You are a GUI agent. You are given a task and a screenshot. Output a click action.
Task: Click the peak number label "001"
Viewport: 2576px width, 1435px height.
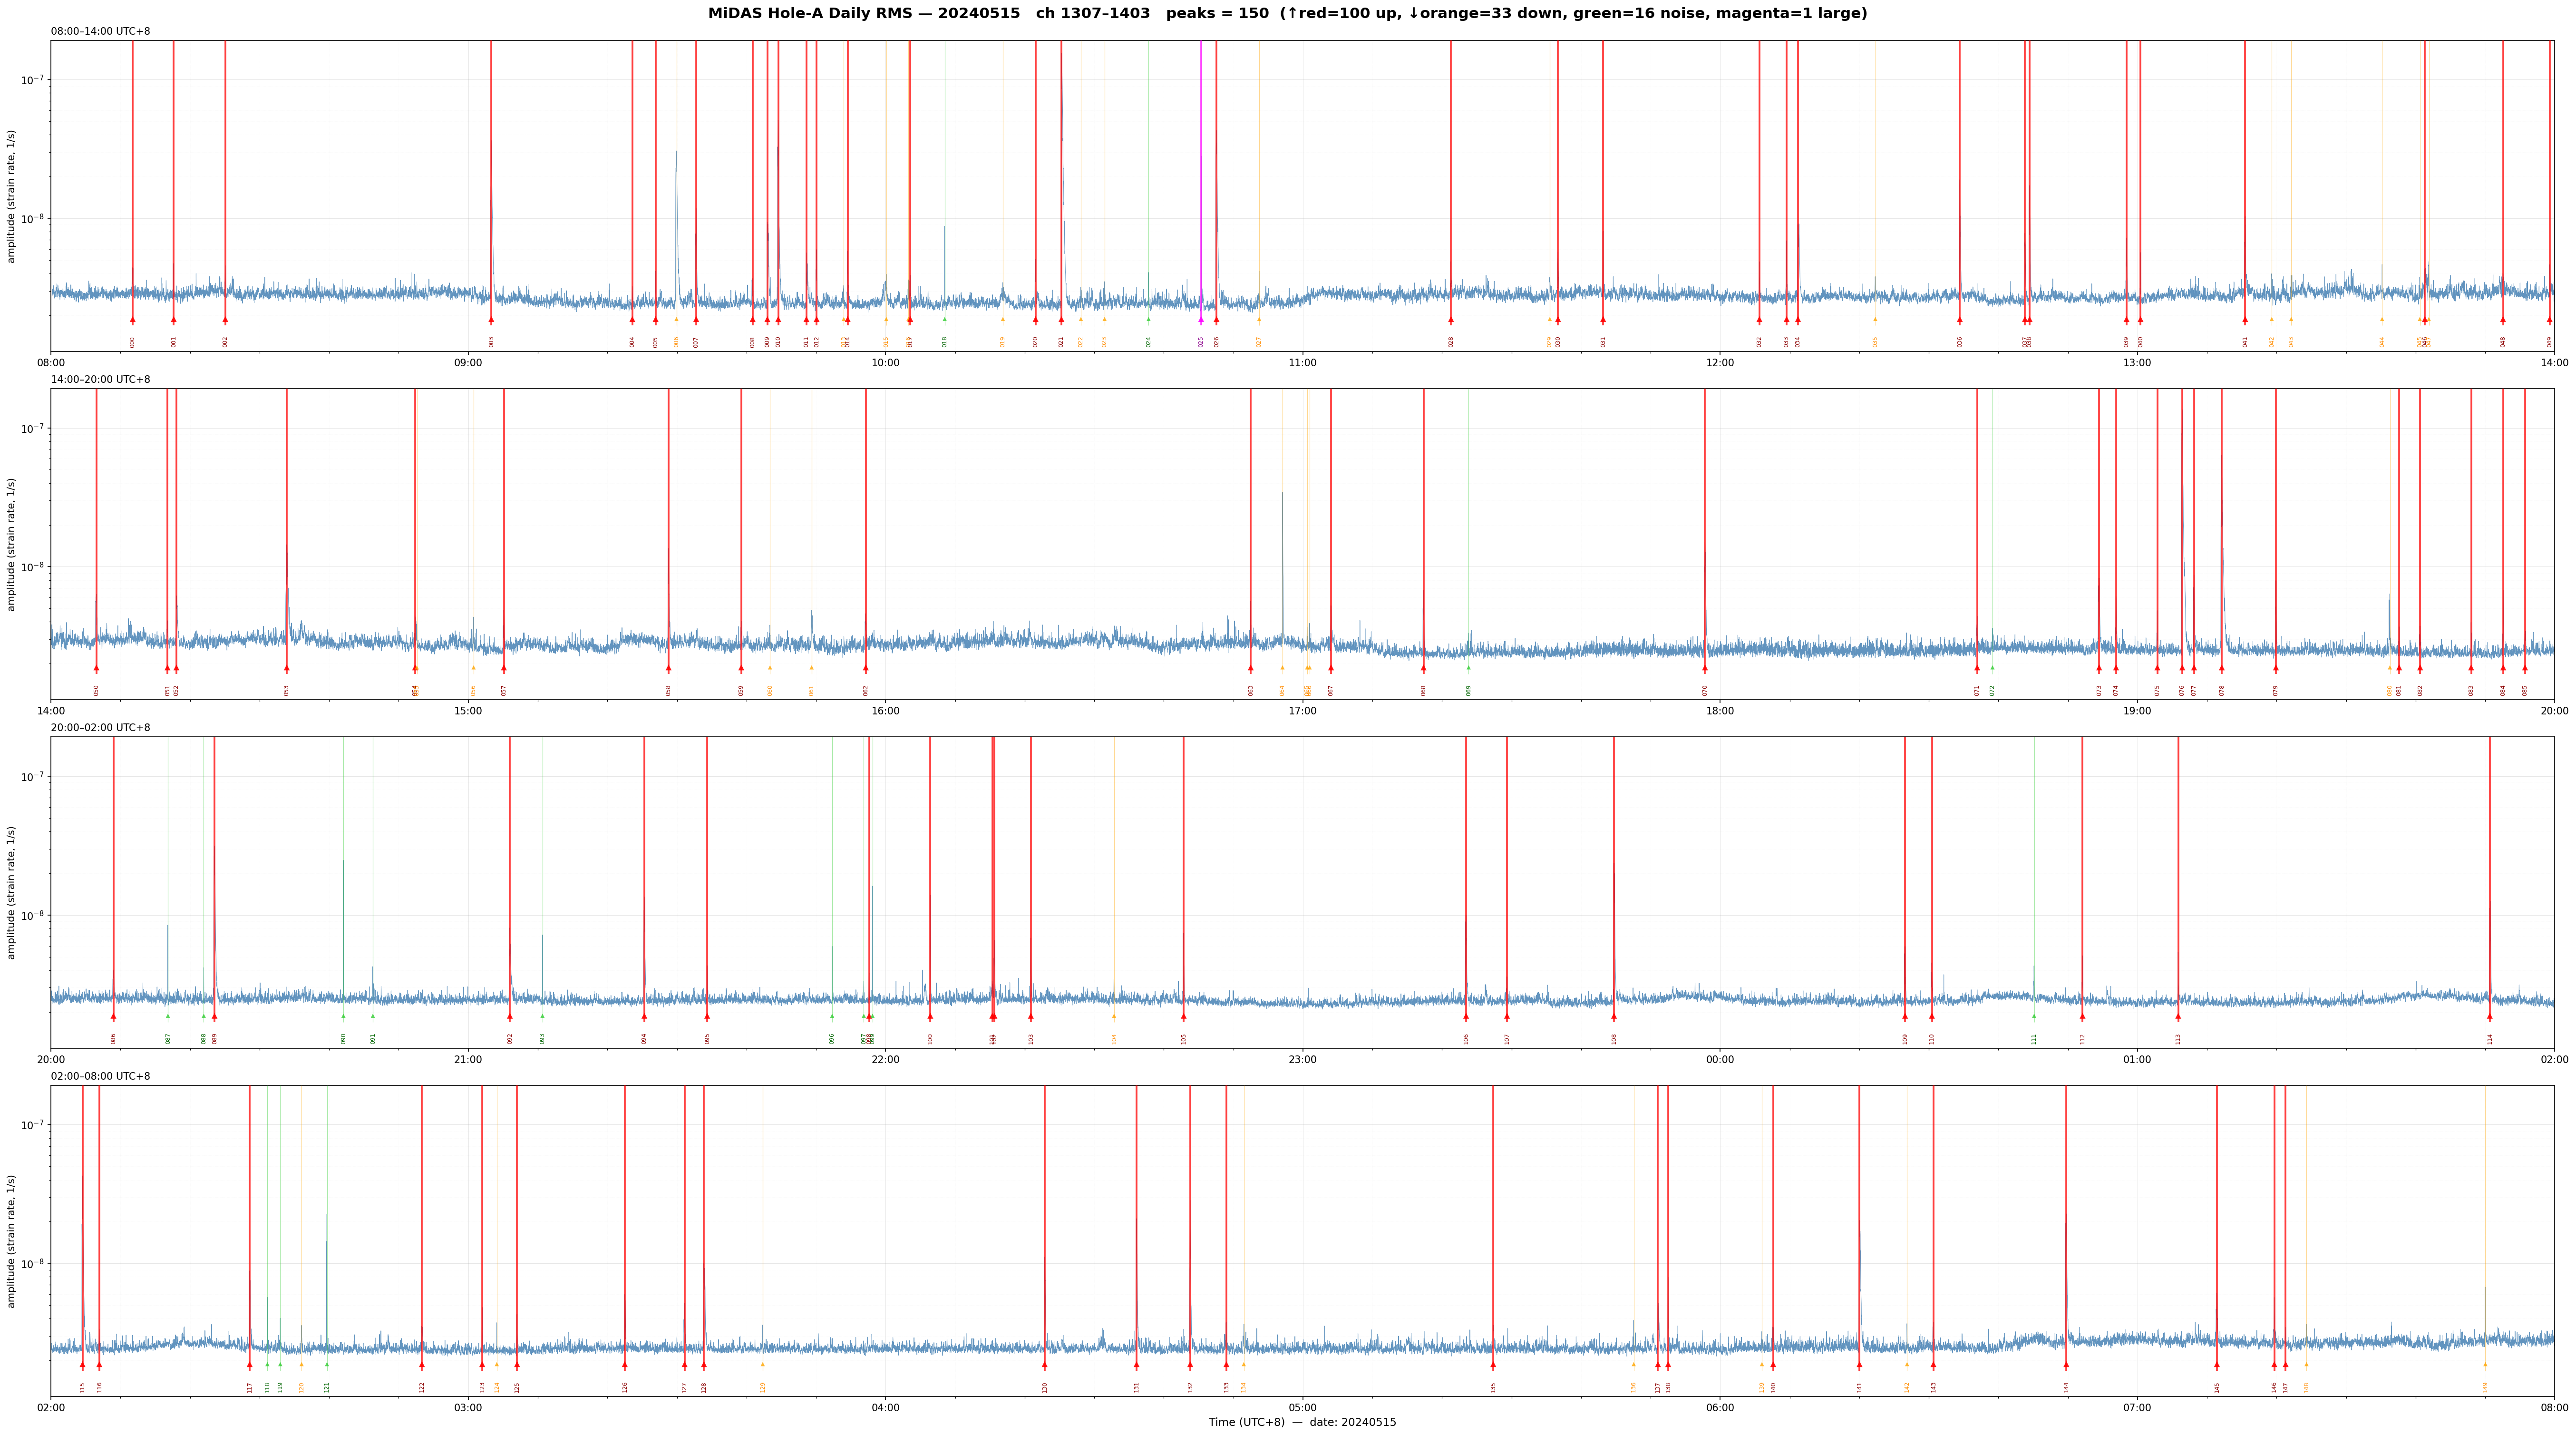(174, 341)
